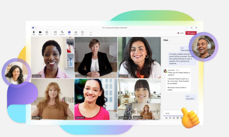Open text format options in chat
229x137 pixels.
[x=166, y=118]
